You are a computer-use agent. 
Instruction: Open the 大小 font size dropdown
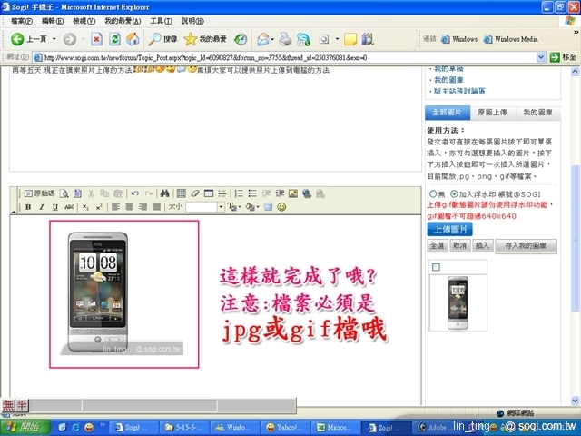click(221, 207)
